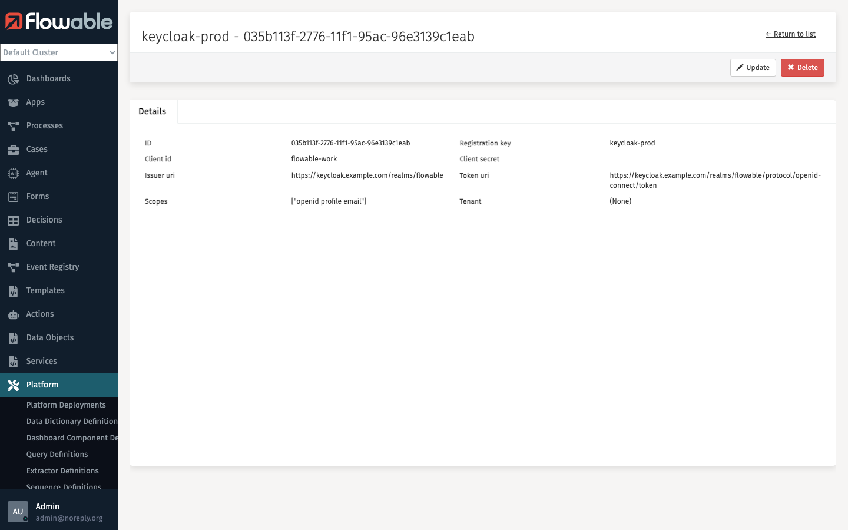Open the Dashboards section in sidebar

(48, 78)
